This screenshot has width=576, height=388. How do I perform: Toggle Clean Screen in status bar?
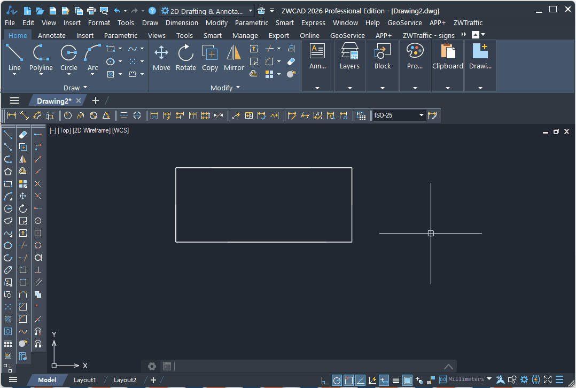click(x=548, y=379)
